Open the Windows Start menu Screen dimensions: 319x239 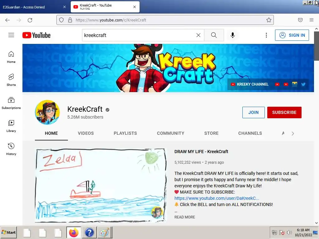8,232
